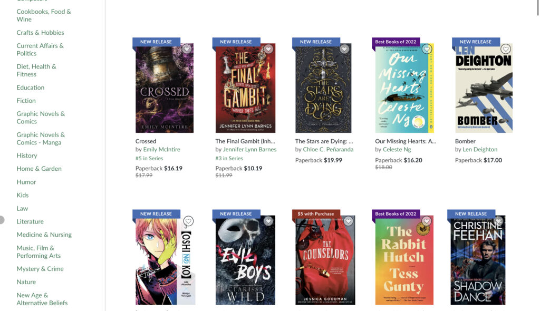Click the Bomber book title

[x=465, y=141]
